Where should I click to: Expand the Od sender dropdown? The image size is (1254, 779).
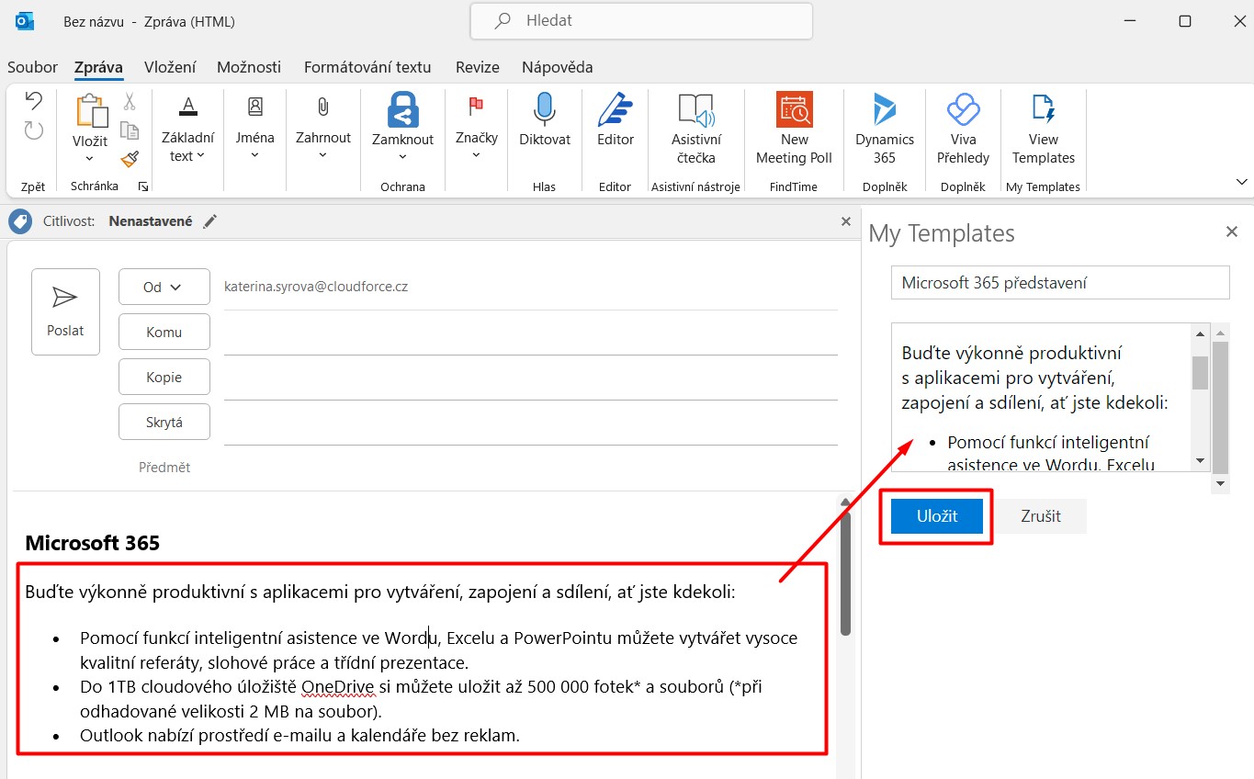[x=164, y=287]
